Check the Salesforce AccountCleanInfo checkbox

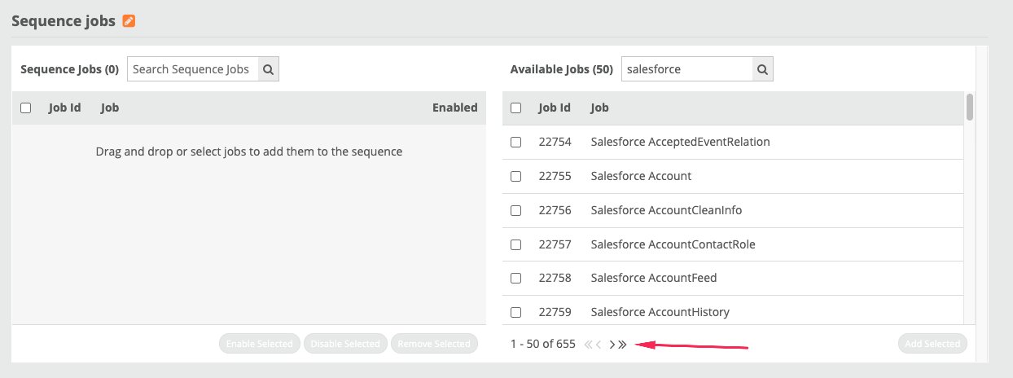coord(515,210)
